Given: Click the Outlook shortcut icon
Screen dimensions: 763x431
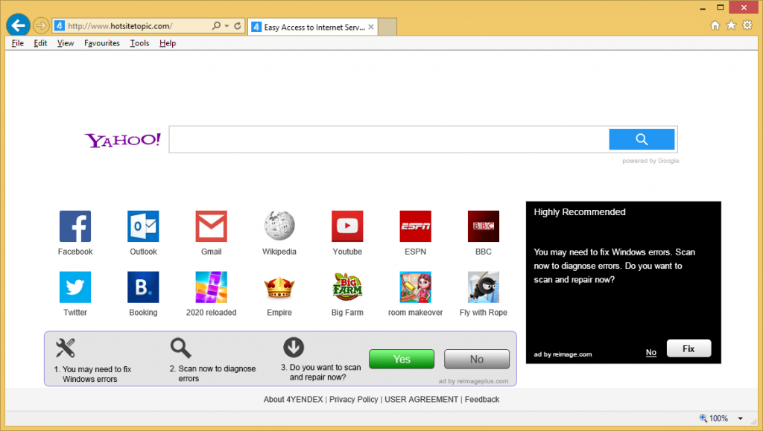Looking at the screenshot, I should (143, 226).
